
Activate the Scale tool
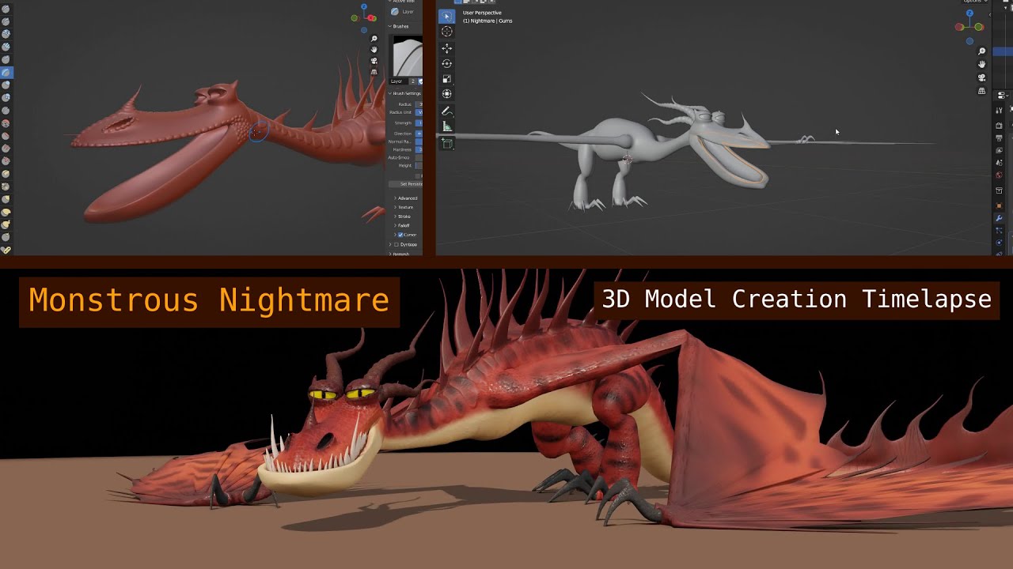pyautogui.click(x=446, y=78)
